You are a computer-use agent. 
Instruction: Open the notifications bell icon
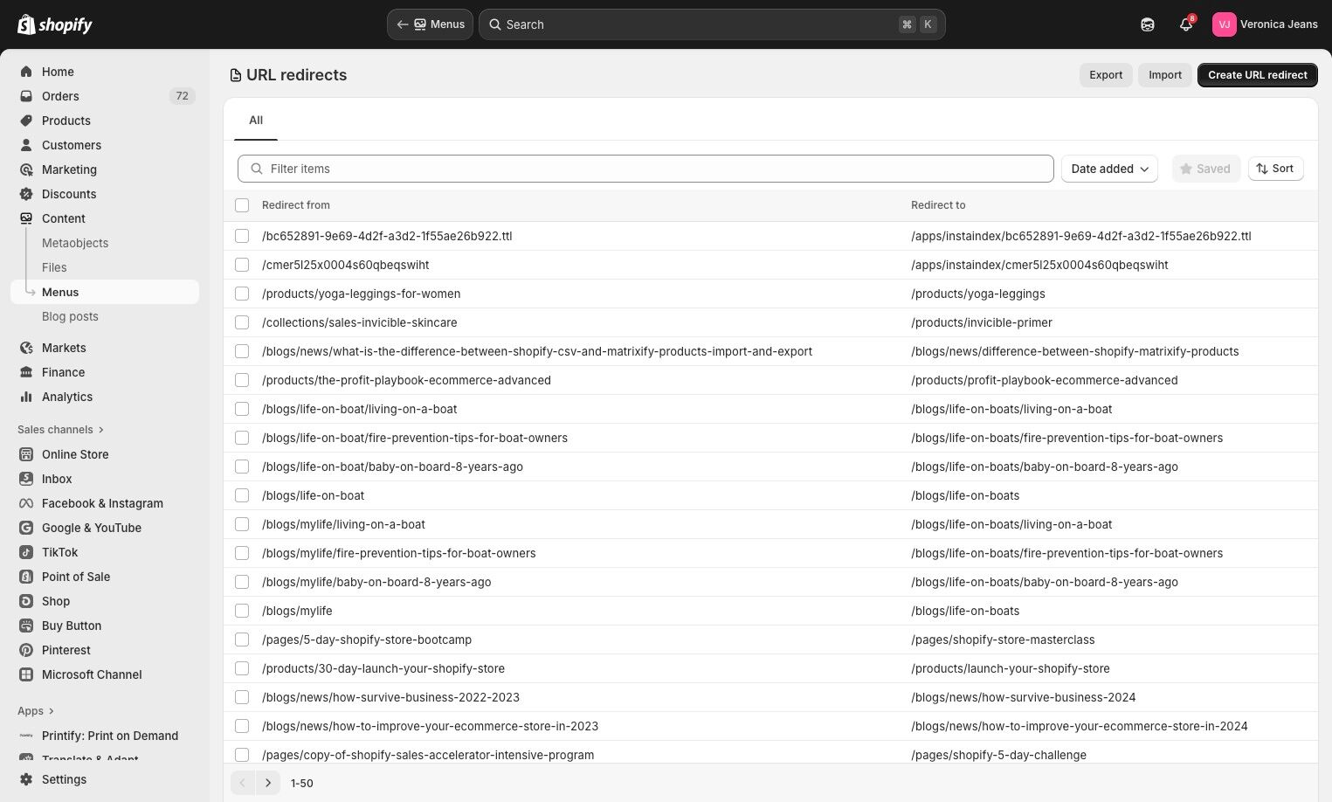(1186, 24)
